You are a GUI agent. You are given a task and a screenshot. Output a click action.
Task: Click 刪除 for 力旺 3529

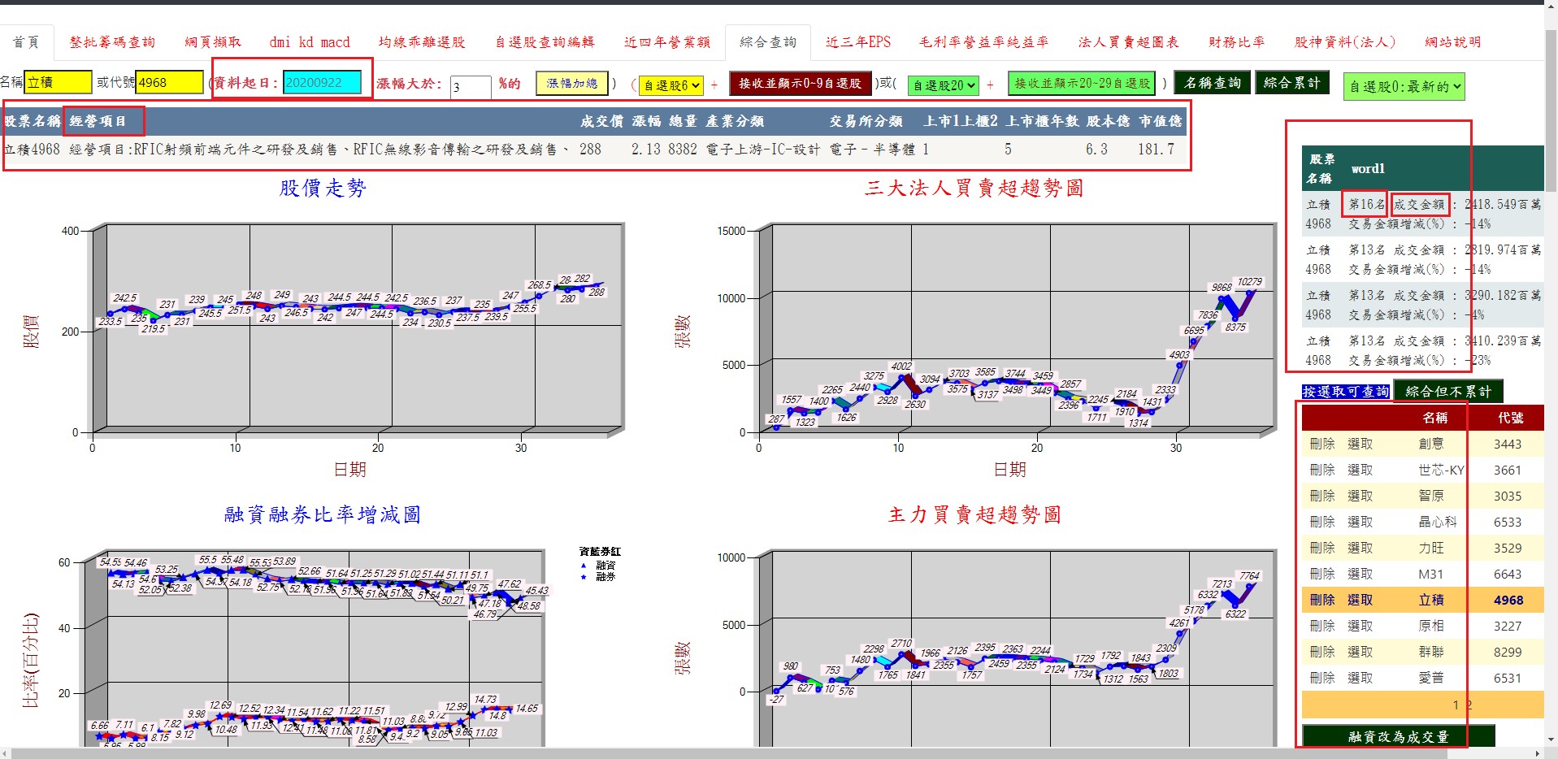[1322, 548]
